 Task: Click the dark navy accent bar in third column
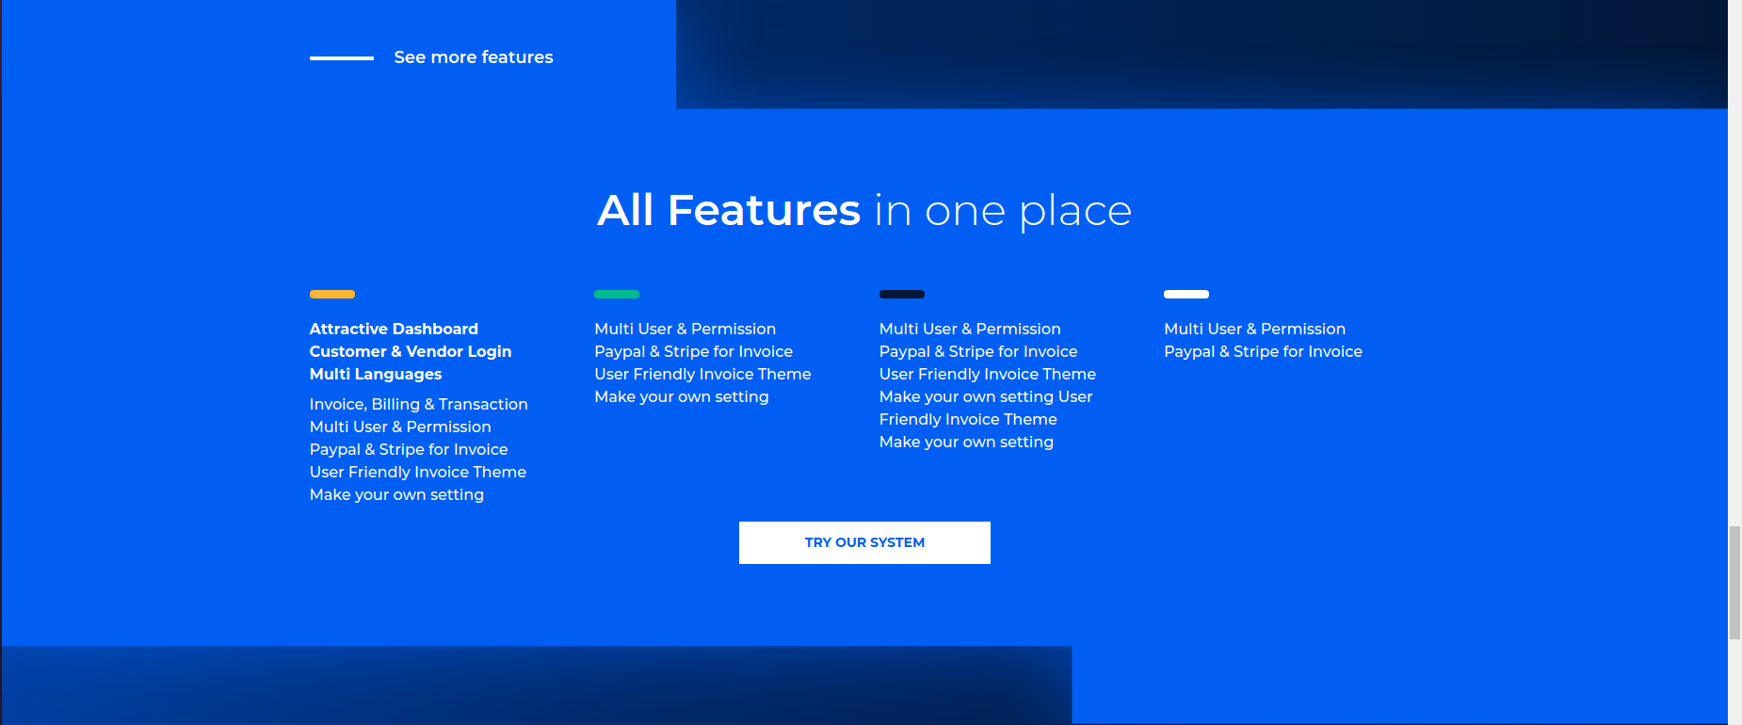tap(901, 295)
